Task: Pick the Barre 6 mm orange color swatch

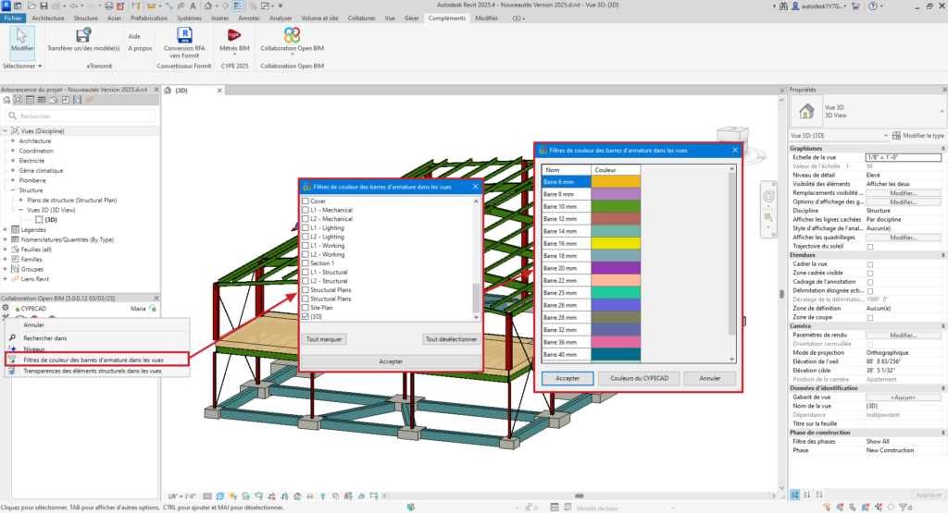Action: point(616,182)
